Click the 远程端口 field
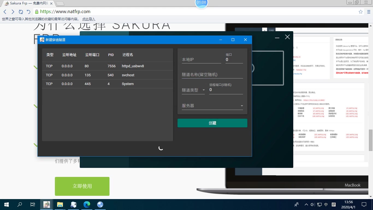The height and width of the screenshot is (210, 373). tap(226, 90)
